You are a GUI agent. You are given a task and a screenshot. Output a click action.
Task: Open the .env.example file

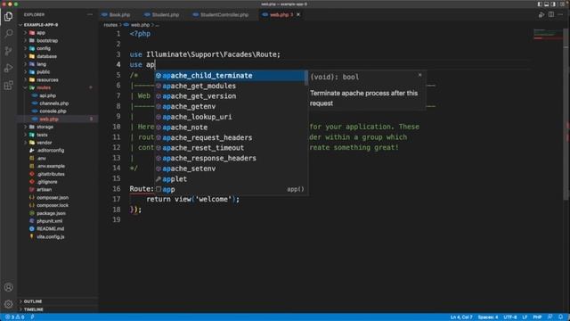click(x=51, y=166)
